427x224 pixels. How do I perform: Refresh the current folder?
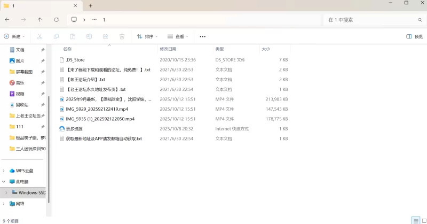56,20
